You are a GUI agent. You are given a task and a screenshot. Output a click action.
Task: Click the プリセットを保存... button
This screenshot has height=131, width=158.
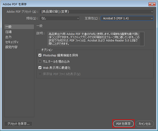[x=18, y=124]
